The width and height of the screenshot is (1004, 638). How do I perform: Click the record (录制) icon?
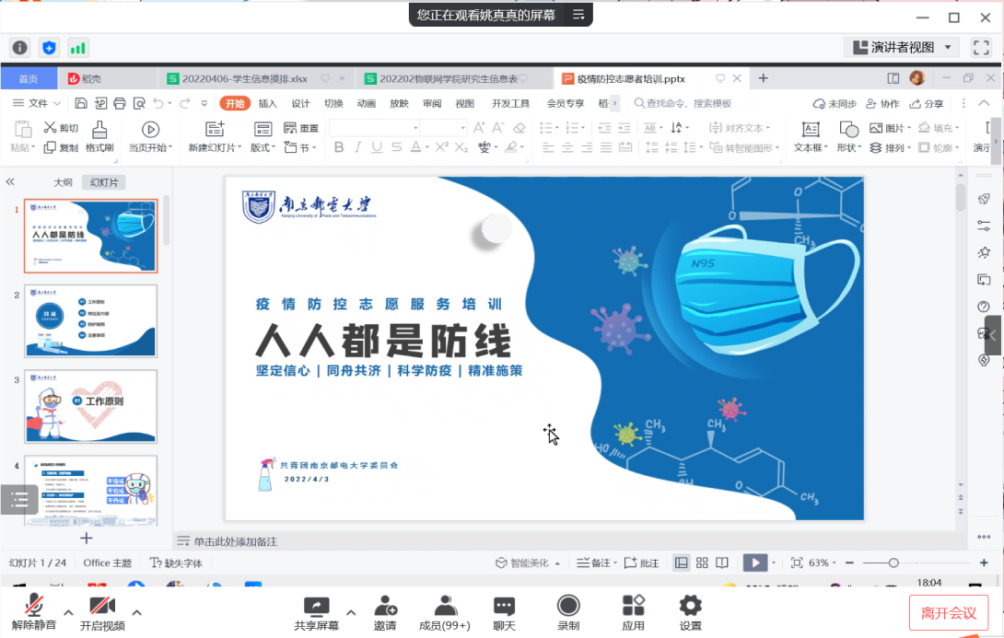568,612
